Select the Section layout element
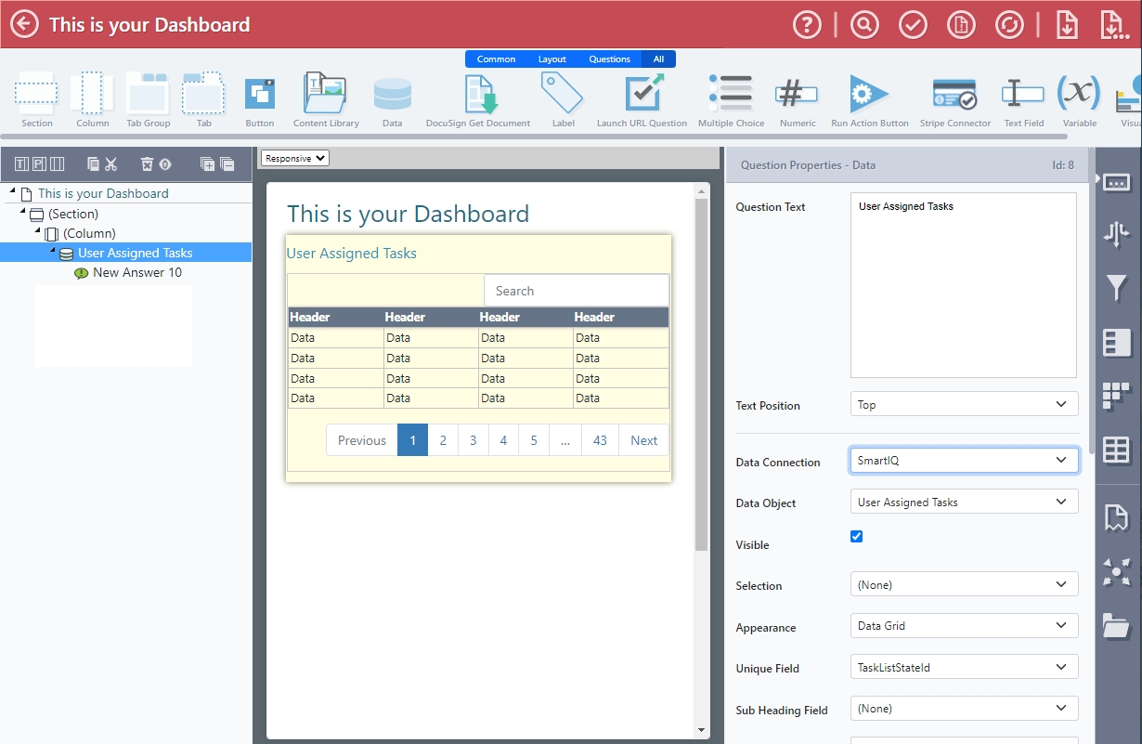The height and width of the screenshot is (744, 1142). click(37, 99)
